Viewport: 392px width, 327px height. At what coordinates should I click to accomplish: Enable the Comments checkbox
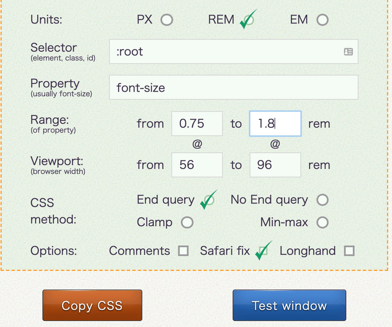coord(183,251)
